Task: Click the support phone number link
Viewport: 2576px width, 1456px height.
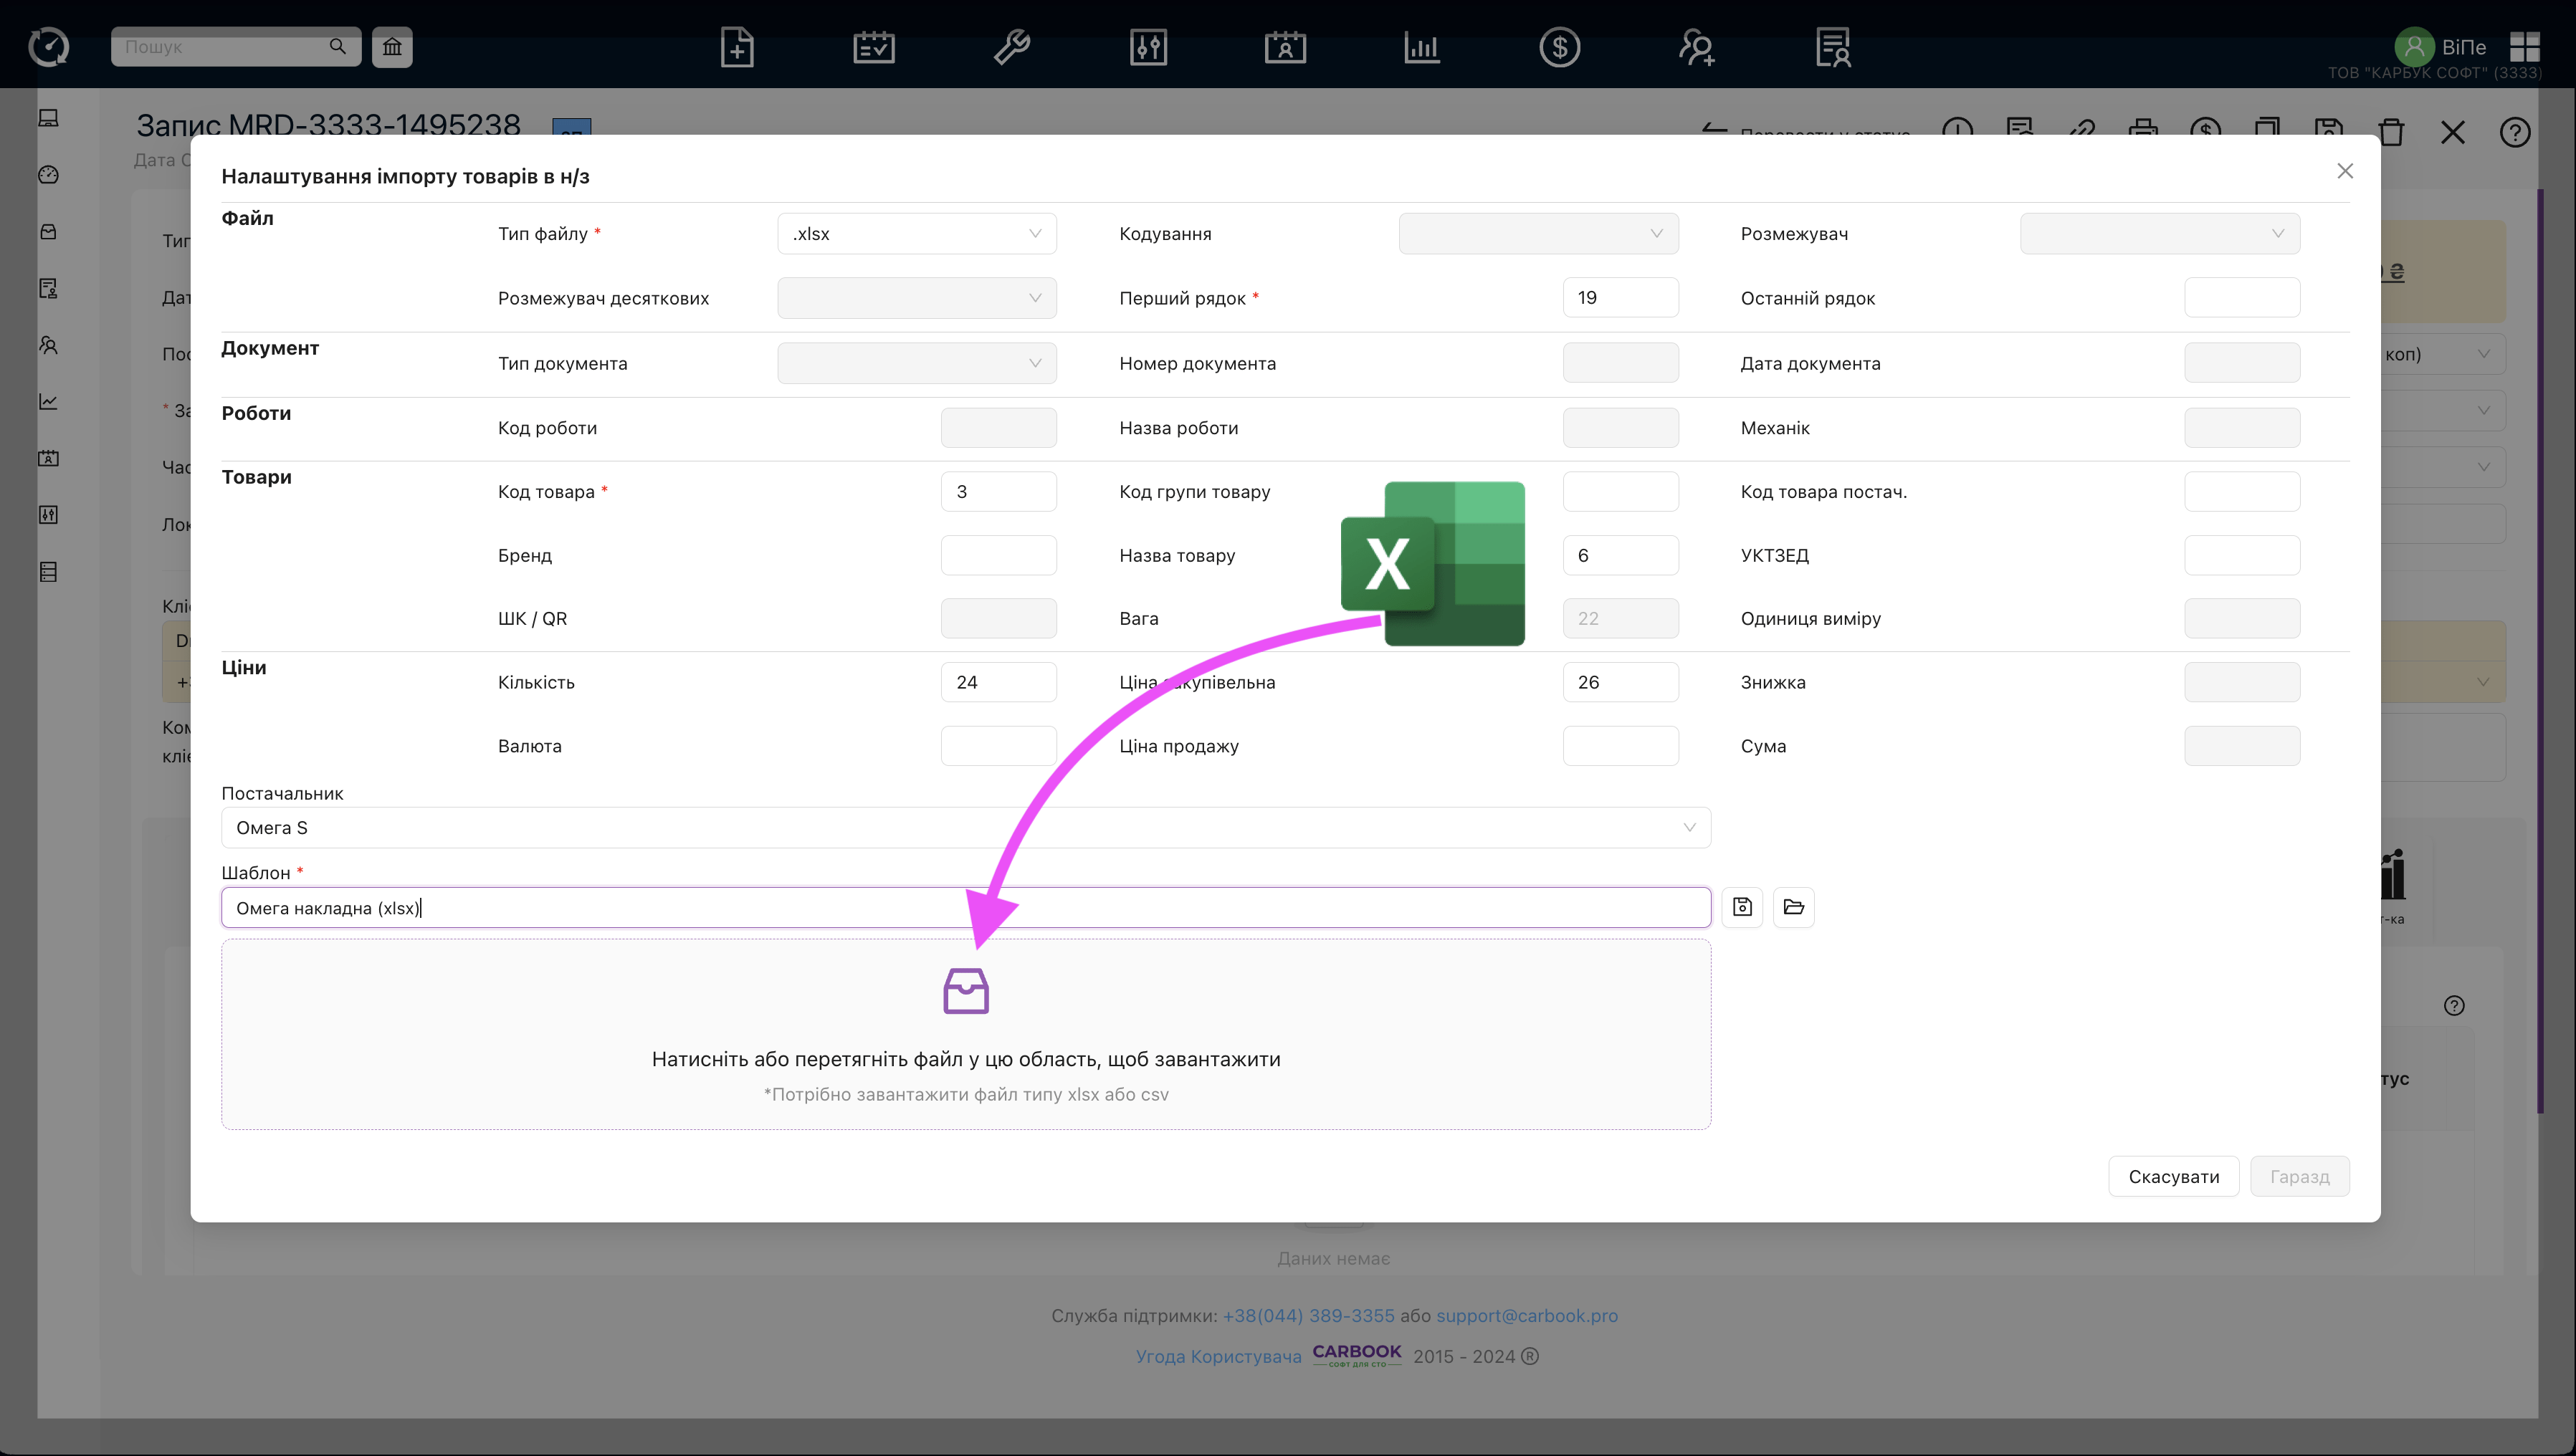Action: 1308,1315
